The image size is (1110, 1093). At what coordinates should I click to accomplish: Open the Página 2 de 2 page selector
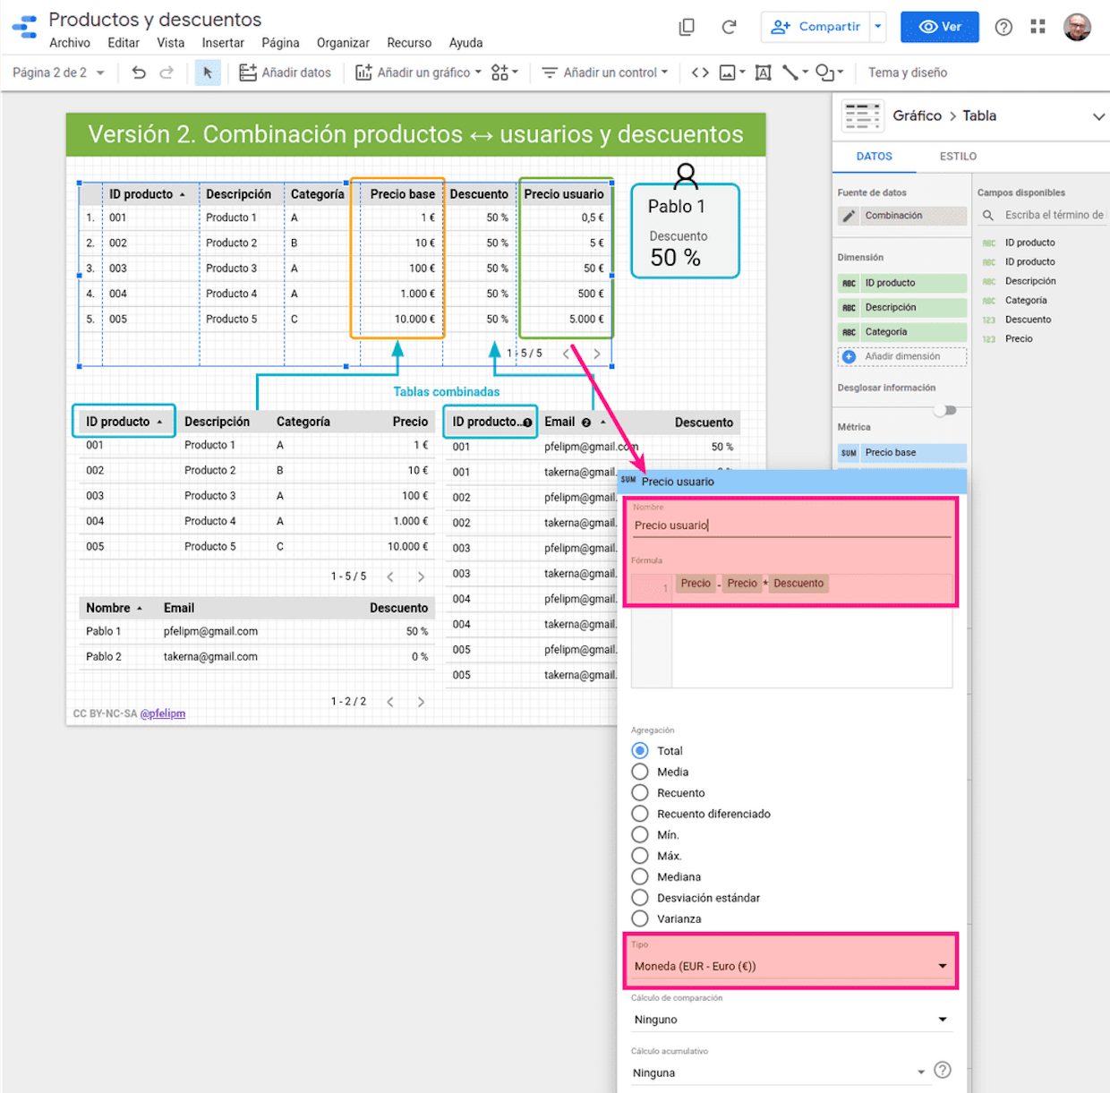click(x=58, y=73)
